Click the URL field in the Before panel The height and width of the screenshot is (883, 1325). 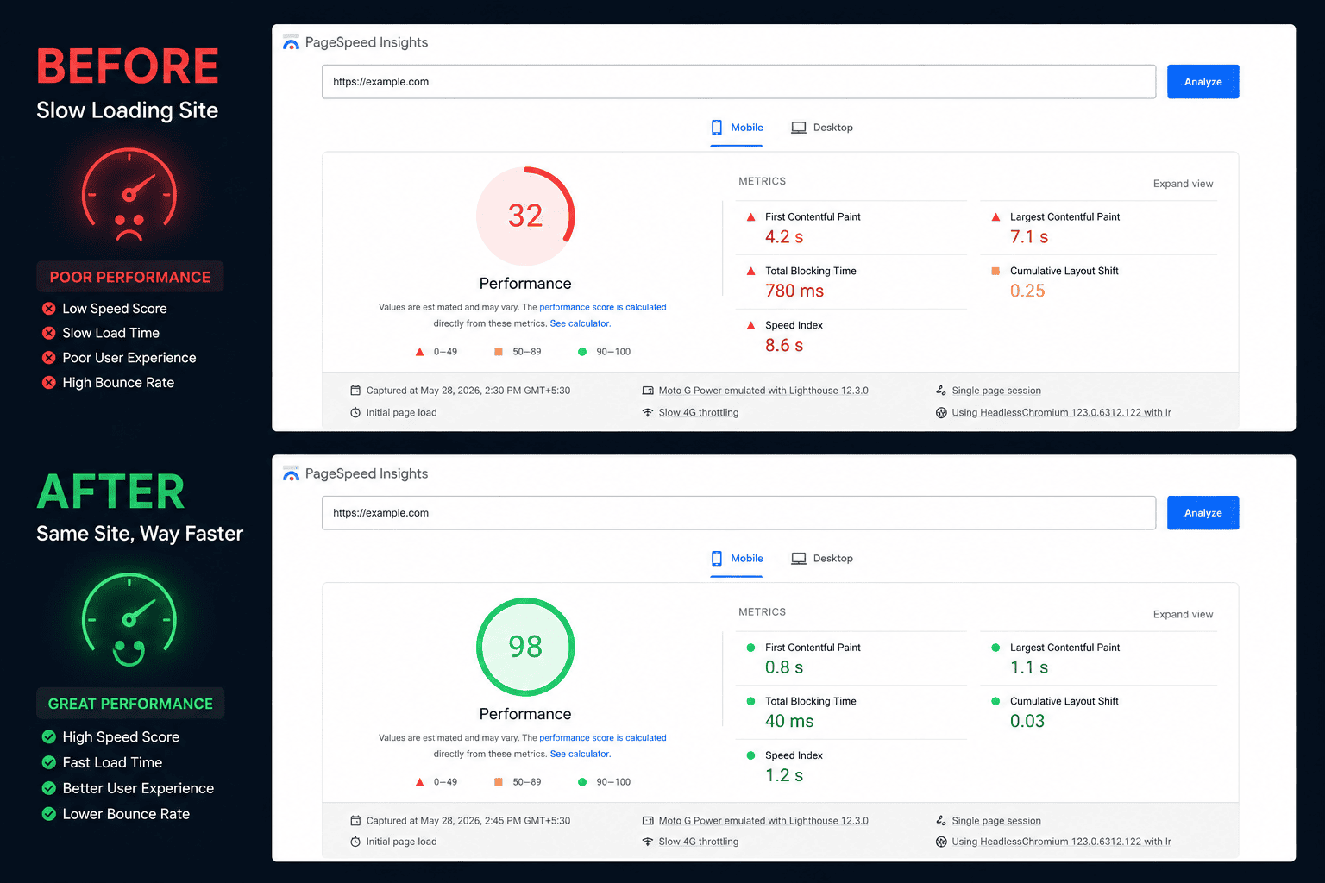tap(738, 82)
